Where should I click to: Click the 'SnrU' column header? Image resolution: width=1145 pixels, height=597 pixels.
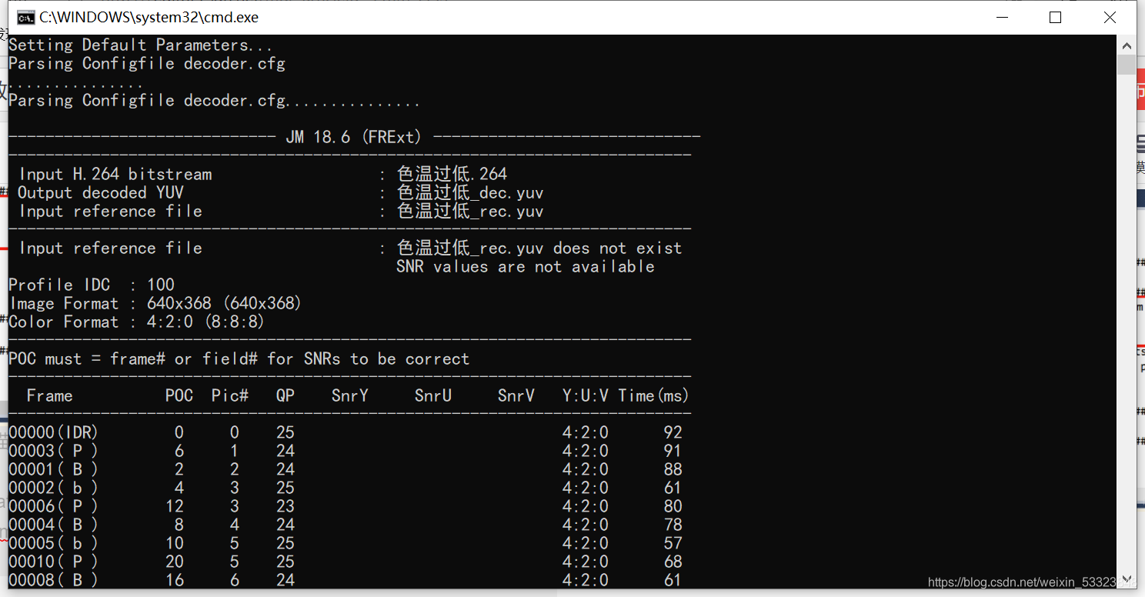pos(433,395)
